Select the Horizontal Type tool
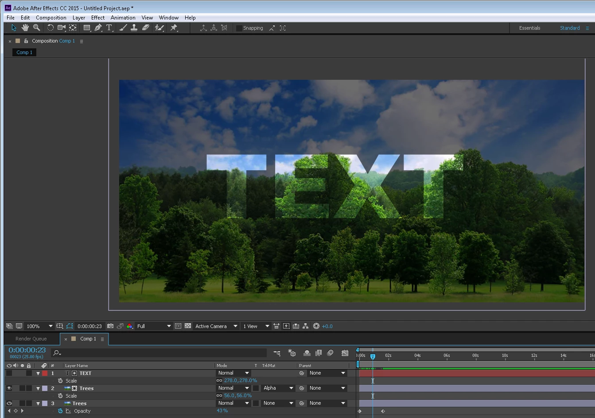The height and width of the screenshot is (418, 595). point(109,28)
